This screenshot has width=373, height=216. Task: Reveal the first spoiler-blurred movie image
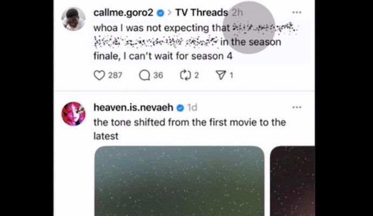pyautogui.click(x=179, y=181)
